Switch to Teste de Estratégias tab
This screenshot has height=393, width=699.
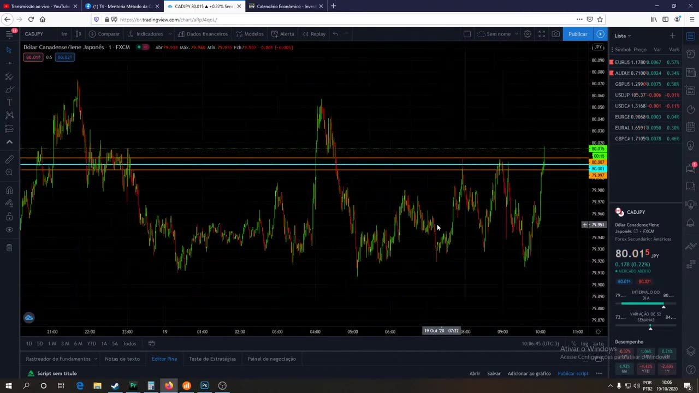pos(212,359)
